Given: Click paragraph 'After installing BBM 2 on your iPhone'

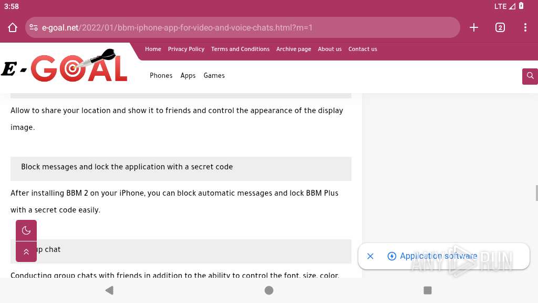Looking at the screenshot, I should pos(174,201).
